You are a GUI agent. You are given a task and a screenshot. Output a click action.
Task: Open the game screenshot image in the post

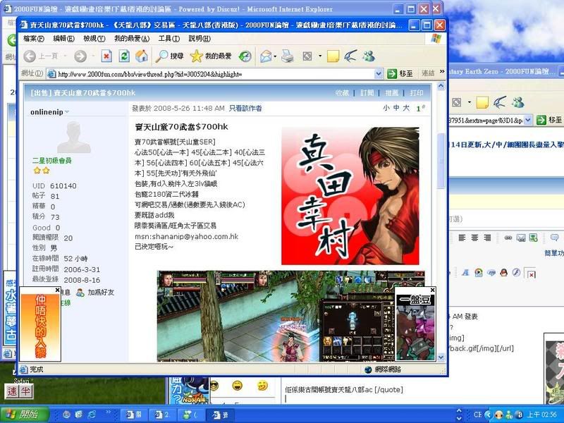(291, 316)
